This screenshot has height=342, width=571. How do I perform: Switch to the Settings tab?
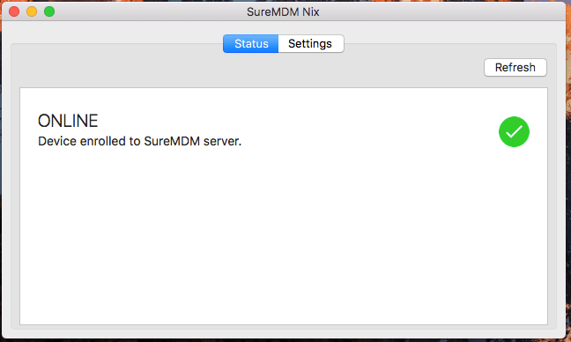tap(311, 44)
